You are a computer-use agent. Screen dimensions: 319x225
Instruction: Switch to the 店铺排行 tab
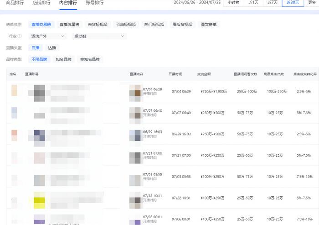[41, 3]
